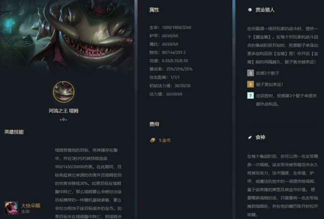Click the 生命 1000/1800/3240 stat row
This screenshot has width=324, height=219.
[170, 27]
